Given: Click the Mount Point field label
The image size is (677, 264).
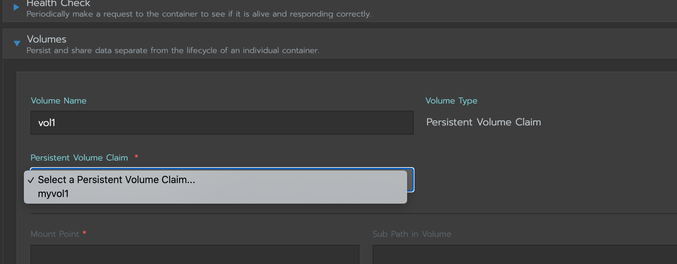Looking at the screenshot, I should coord(55,234).
